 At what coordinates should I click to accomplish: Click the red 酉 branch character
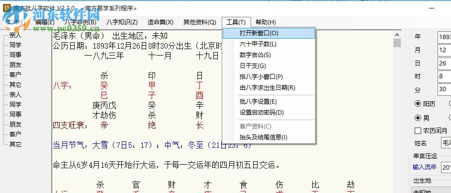pyautogui.click(x=199, y=95)
